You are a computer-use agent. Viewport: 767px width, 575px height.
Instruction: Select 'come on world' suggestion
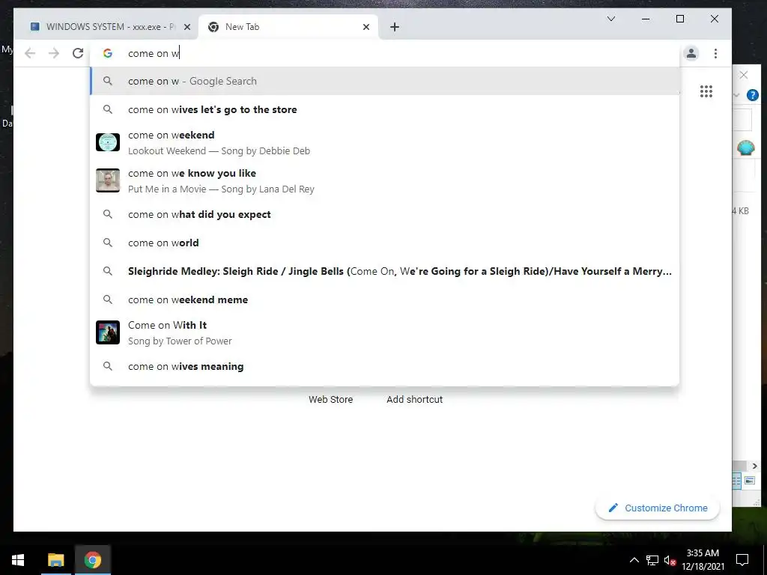click(x=385, y=243)
